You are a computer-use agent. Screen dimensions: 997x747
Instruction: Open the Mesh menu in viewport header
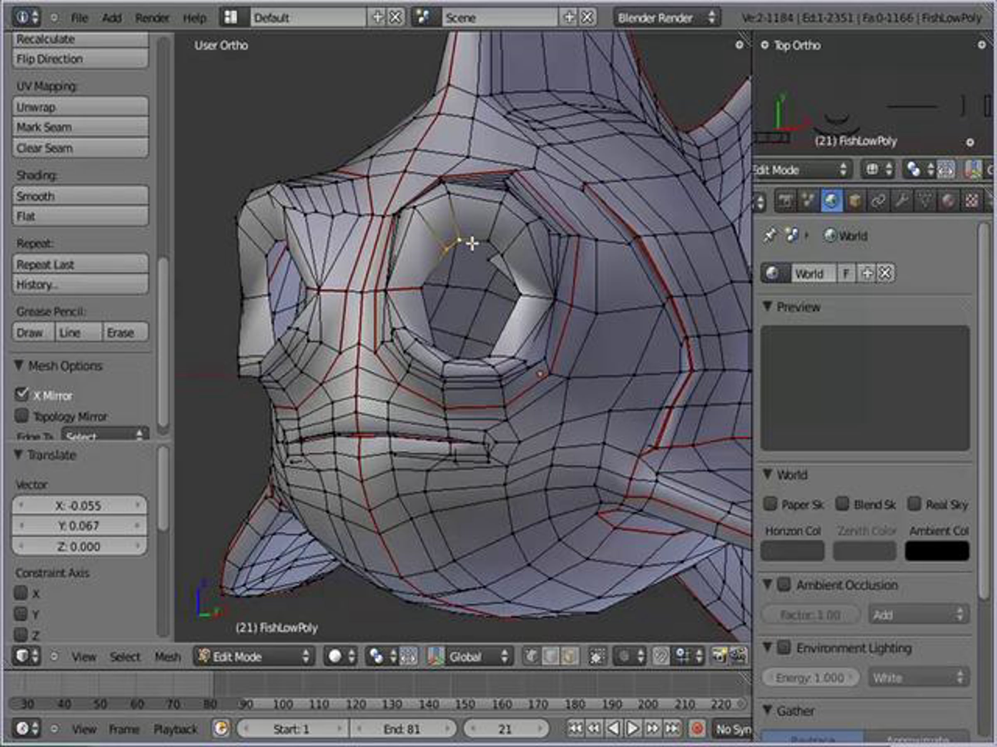[x=168, y=657]
